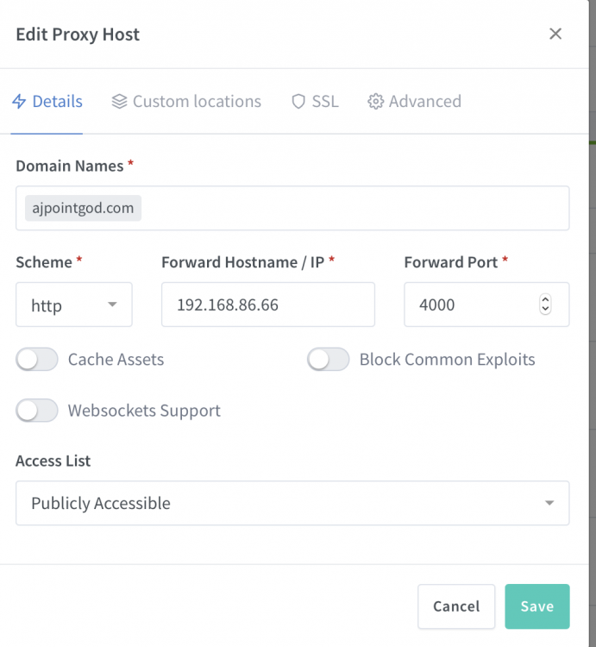Cancel editing the proxy host
The height and width of the screenshot is (647, 596).
point(456,606)
